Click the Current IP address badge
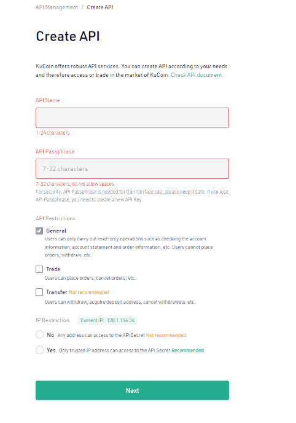The height and width of the screenshot is (423, 296). [x=107, y=320]
